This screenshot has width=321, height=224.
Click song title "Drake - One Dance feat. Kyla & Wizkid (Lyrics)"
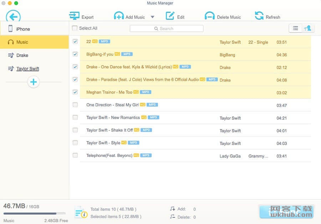[x=129, y=67]
